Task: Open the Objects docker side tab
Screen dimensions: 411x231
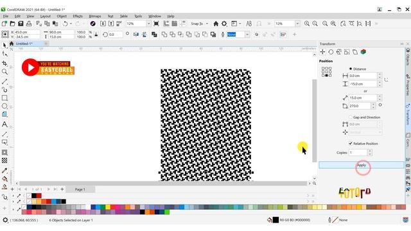Action: (x=408, y=57)
